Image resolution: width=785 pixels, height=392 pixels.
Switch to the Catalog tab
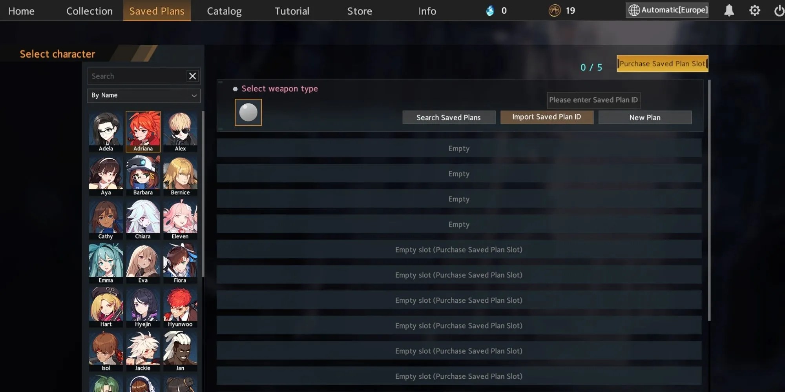[224, 11]
